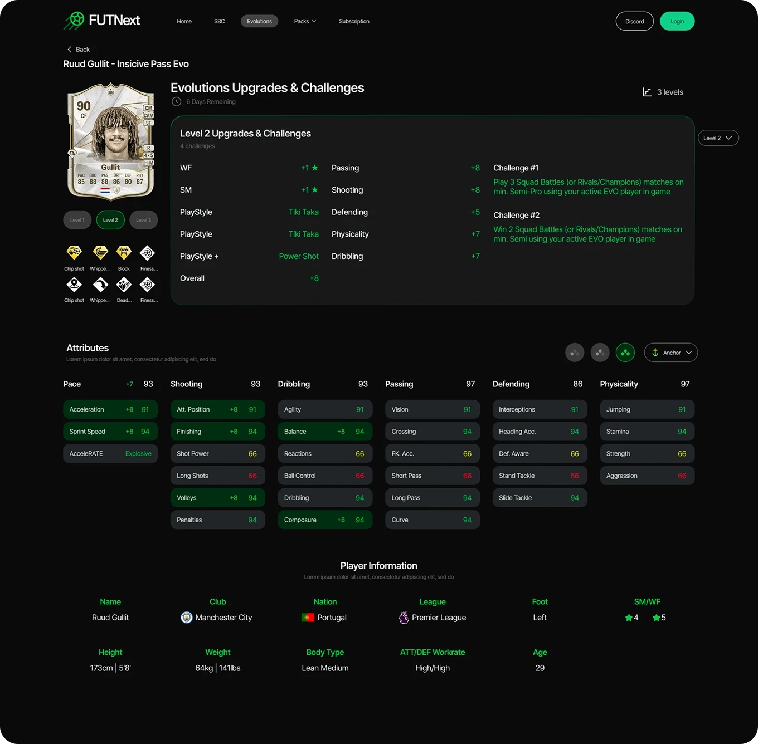Click the Stand Tackle attribute row
Viewport: 758px width, 744px height.
point(540,476)
